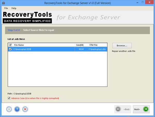Minimize the RecoveryTools window
The height and width of the screenshot is (117, 155).
pos(137,3)
